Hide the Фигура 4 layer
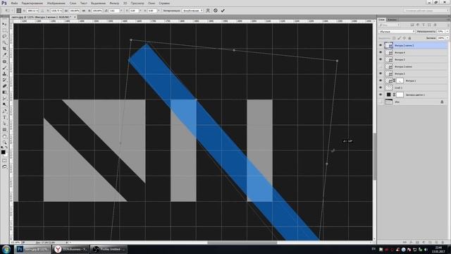The height and width of the screenshot is (254, 451). tap(381, 52)
